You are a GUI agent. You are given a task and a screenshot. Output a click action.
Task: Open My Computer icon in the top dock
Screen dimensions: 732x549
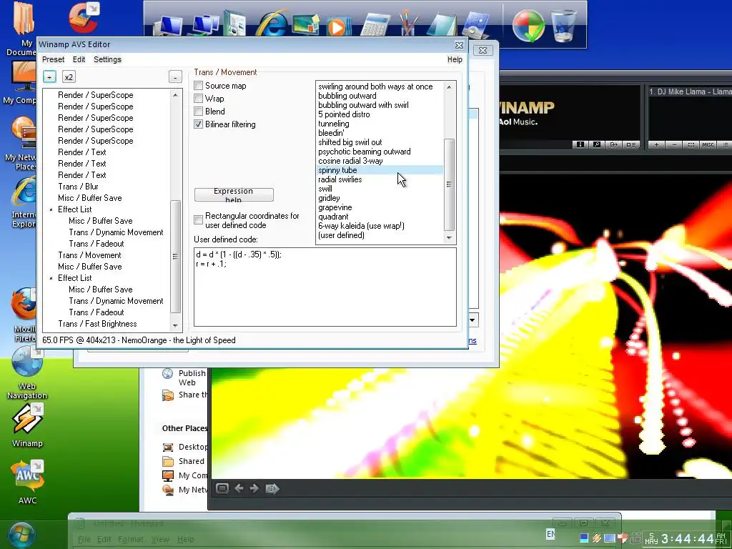pos(169,26)
